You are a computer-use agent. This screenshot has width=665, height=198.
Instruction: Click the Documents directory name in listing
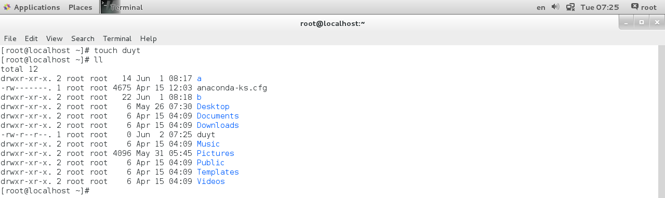point(218,116)
